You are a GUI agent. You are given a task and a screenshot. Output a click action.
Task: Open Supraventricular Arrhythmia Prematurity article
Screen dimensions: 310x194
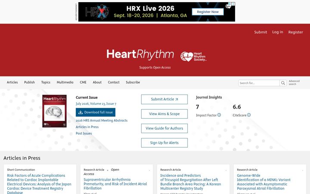115,184
